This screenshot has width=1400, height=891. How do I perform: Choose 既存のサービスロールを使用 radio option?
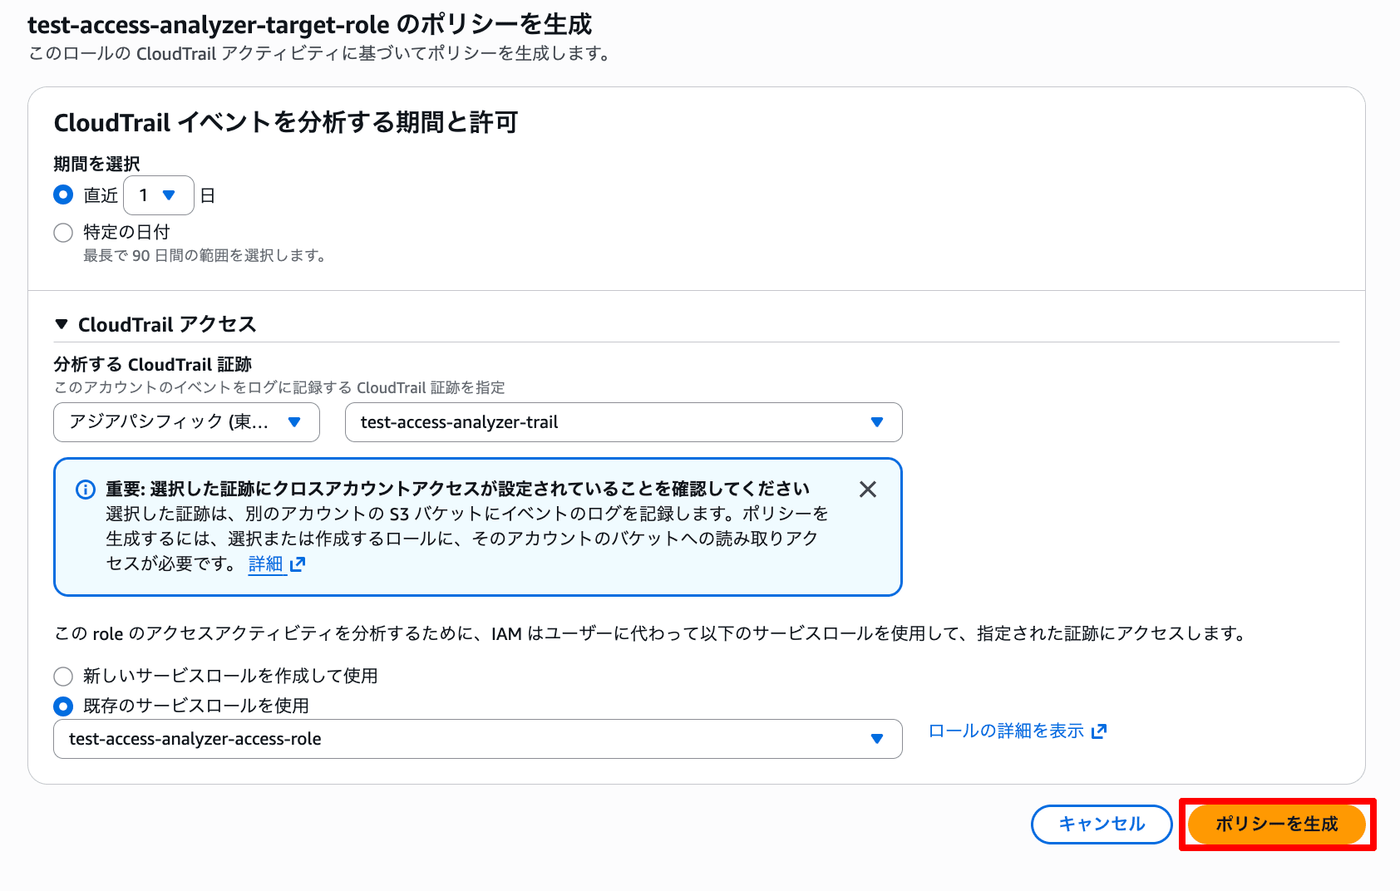pyautogui.click(x=63, y=706)
